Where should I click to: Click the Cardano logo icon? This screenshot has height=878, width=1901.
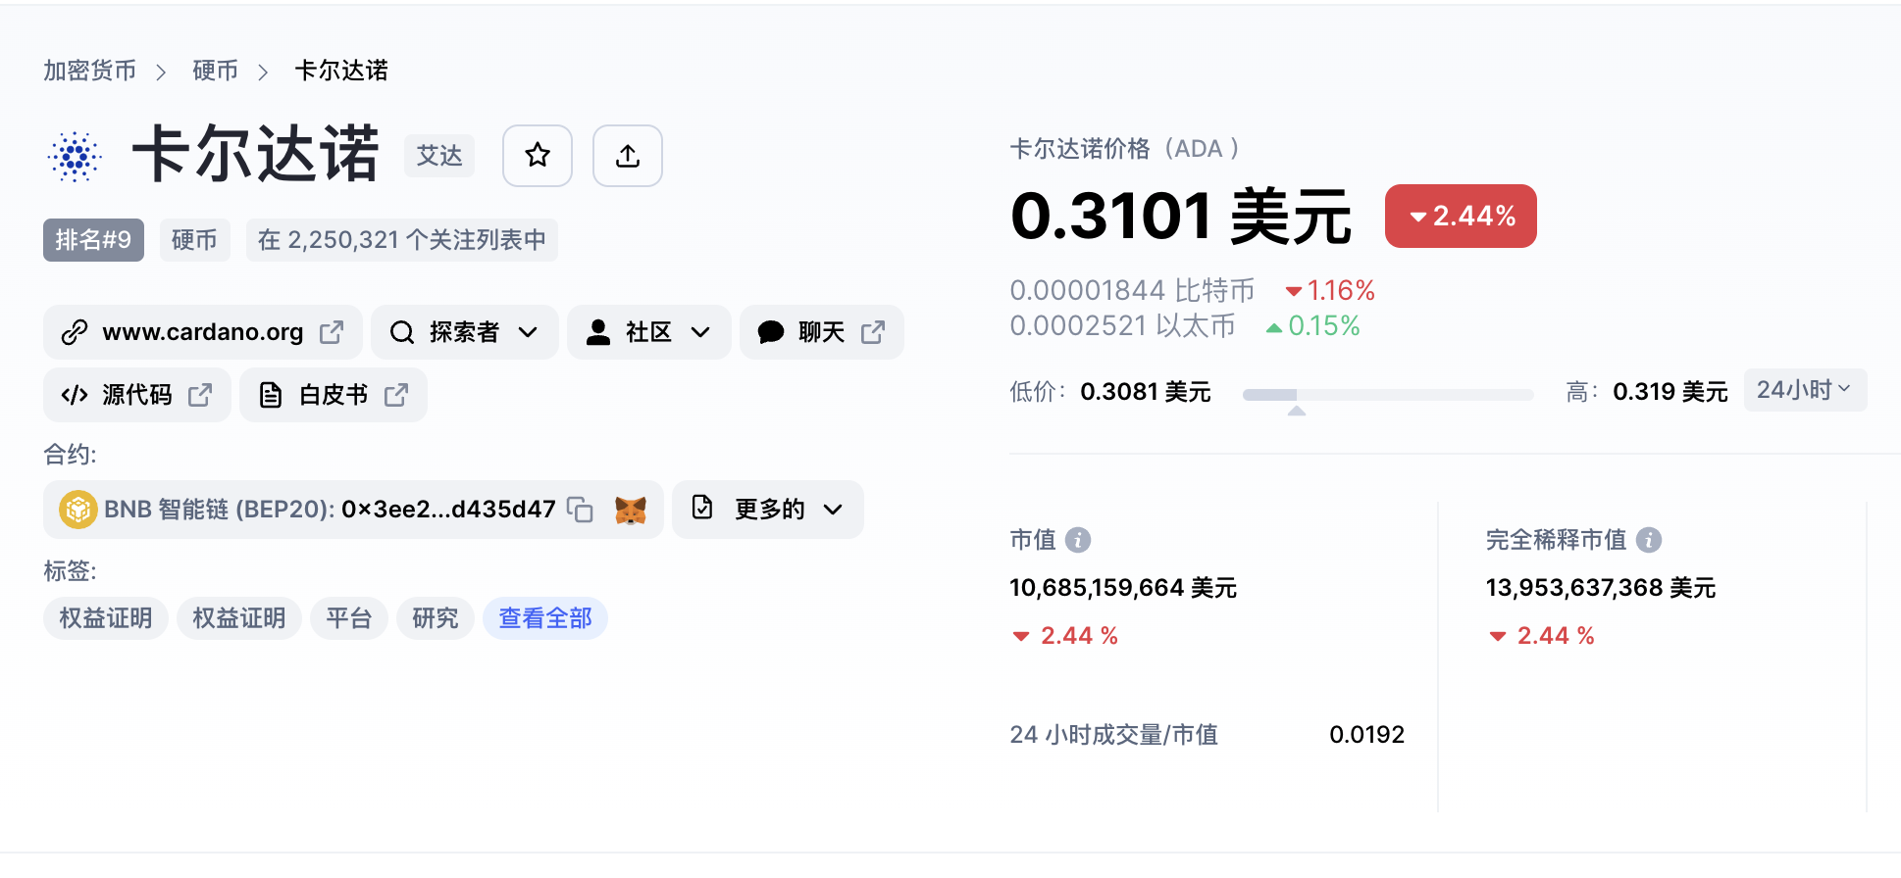(x=75, y=156)
